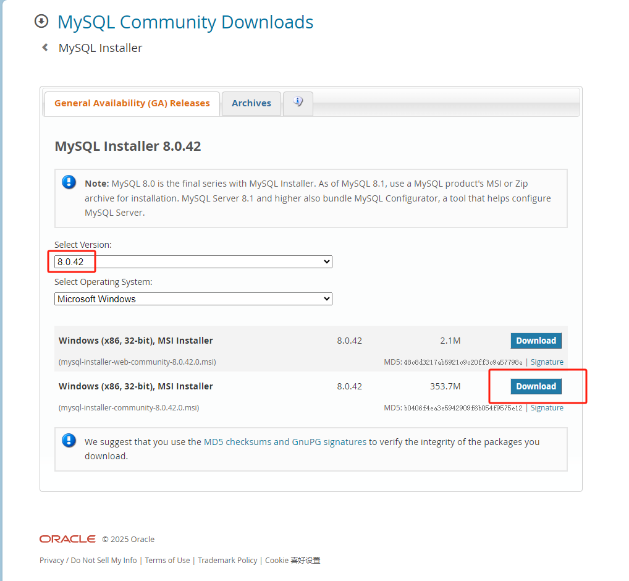Click the MySQL Installer breadcrumb text
The height and width of the screenshot is (581, 629).
100,48
